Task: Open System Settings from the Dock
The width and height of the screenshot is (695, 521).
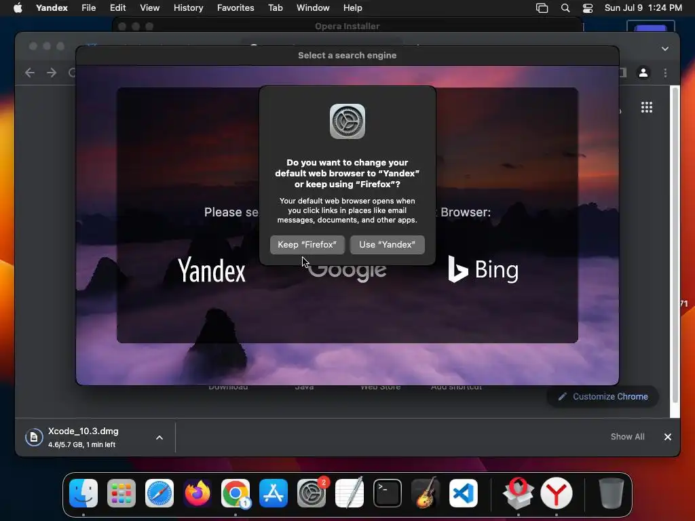Action: [x=311, y=493]
